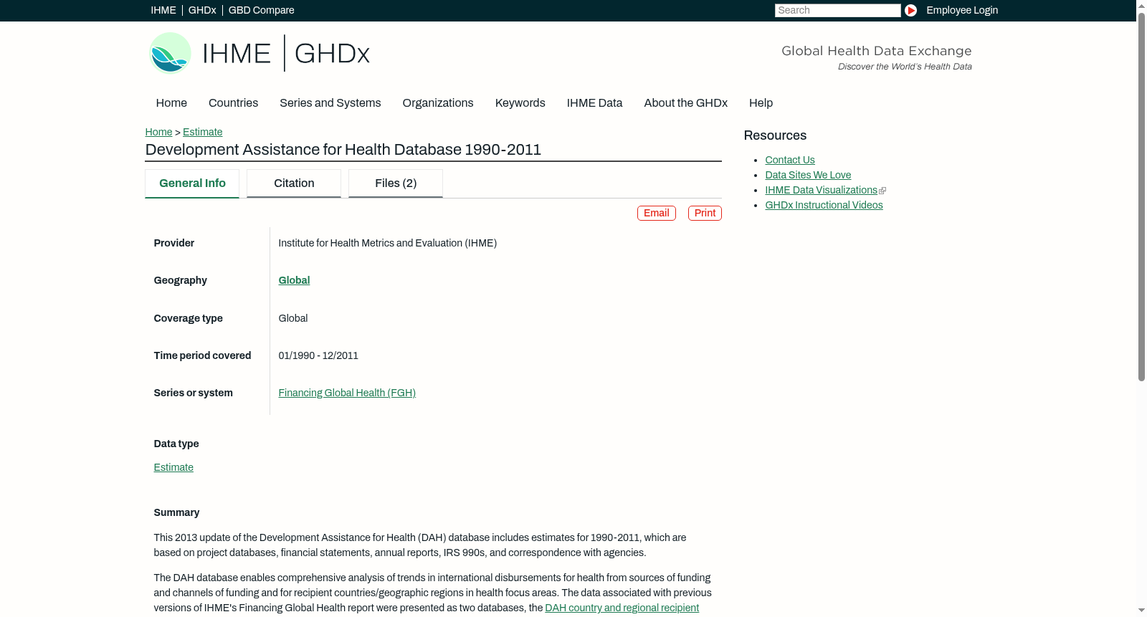The height and width of the screenshot is (617, 1147).
Task: Open Contact Us resource link
Action: [790, 160]
